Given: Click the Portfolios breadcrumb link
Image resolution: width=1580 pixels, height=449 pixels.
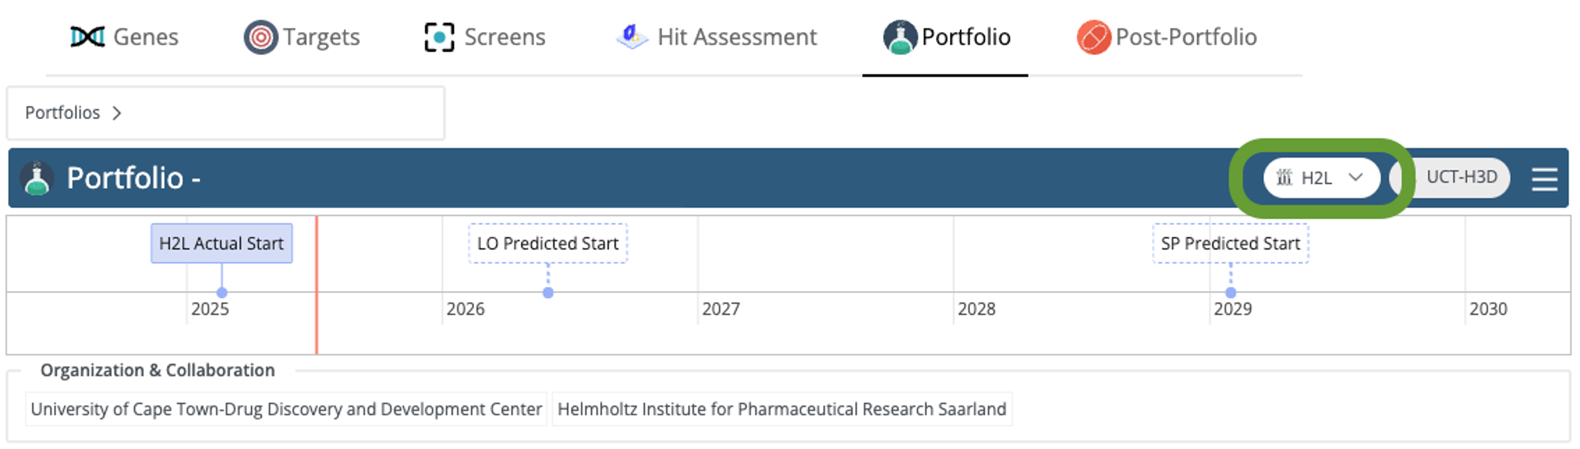Looking at the screenshot, I should pos(62,113).
